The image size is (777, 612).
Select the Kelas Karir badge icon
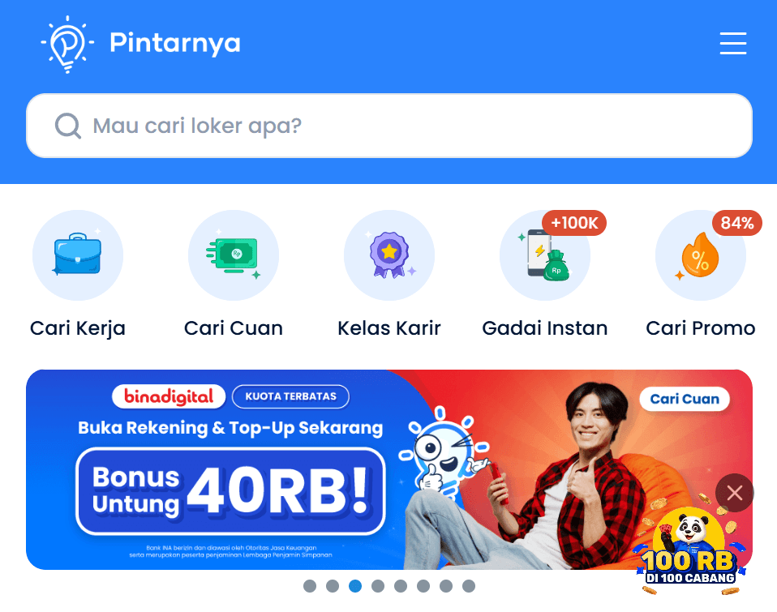[389, 255]
